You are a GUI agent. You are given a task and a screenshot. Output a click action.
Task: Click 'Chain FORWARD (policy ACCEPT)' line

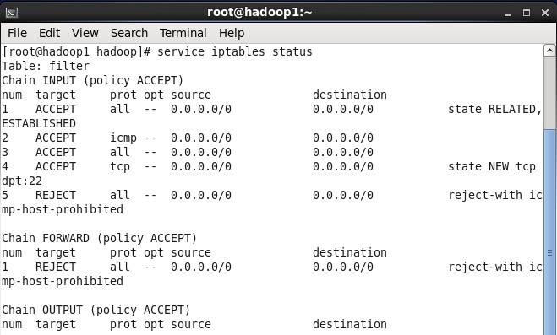coord(100,238)
